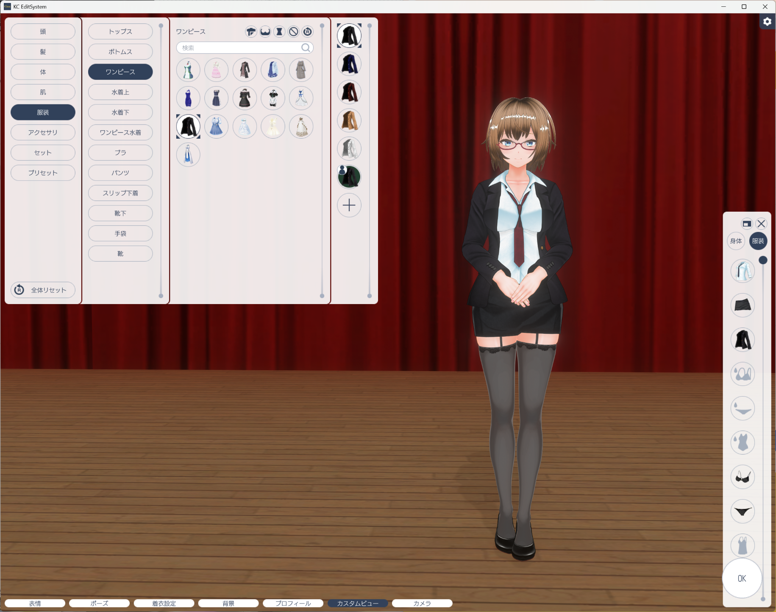Switch side panel to 身体 tab
This screenshot has width=776, height=612.
tap(736, 241)
